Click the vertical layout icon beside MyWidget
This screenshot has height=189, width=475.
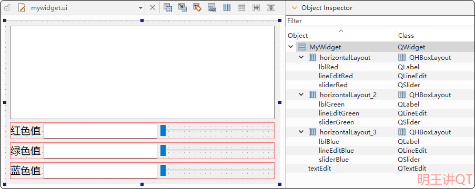click(x=302, y=47)
